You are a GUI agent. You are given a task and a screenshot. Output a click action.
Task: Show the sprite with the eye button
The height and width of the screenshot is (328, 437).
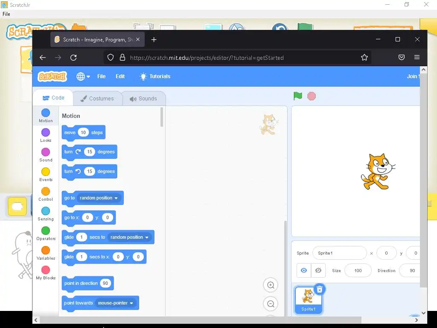pos(304,270)
